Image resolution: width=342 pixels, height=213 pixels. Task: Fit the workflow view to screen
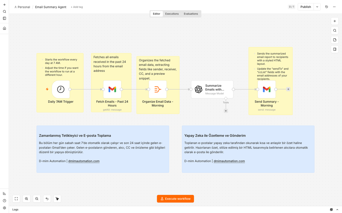coord(16,199)
